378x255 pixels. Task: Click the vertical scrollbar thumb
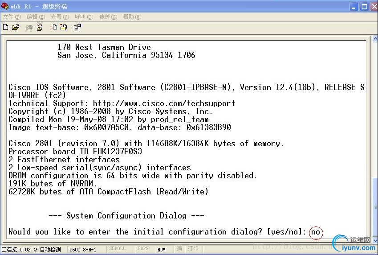pyautogui.click(x=375, y=207)
